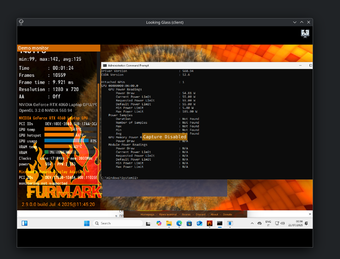Open the Scores link in FurMark
340x259 pixels.
point(186,215)
